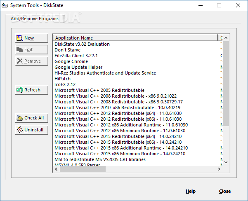Click the vertical scrollbar down arrow
Viewport: 248px width, 201px height.
tap(226, 162)
